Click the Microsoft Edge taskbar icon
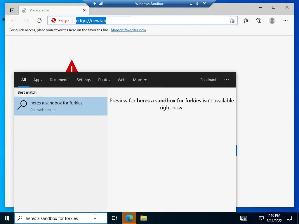This screenshot has width=299, height=224. (x=129, y=218)
